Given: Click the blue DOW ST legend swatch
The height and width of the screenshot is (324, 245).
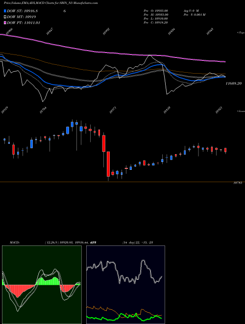Looking at the screenshot, I should pyautogui.click(x=5, y=11).
